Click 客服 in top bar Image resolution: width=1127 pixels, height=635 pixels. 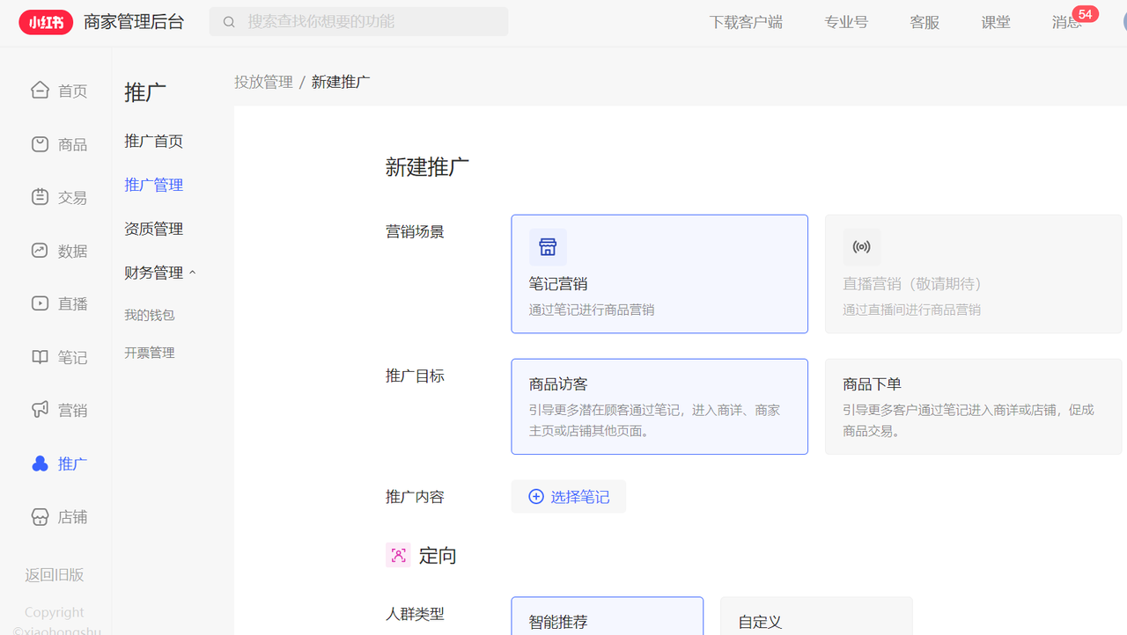(924, 22)
